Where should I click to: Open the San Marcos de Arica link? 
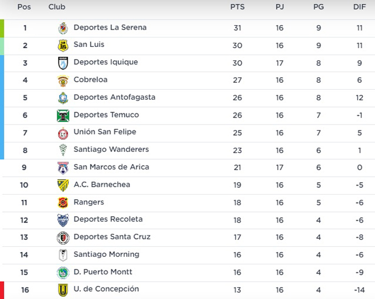tap(111, 167)
